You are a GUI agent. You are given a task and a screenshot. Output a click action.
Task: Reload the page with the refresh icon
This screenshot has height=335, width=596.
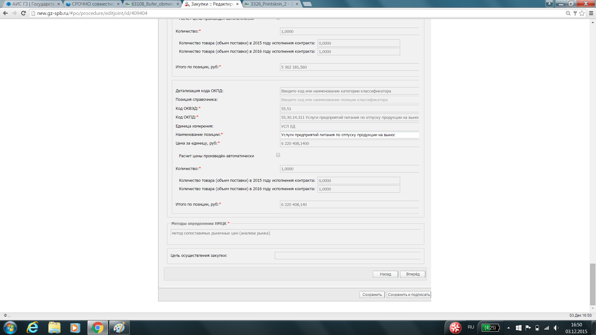tap(23, 13)
